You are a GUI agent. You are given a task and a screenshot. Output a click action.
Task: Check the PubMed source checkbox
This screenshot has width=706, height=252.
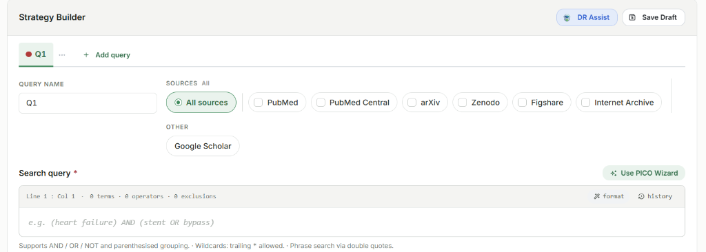pyautogui.click(x=259, y=103)
